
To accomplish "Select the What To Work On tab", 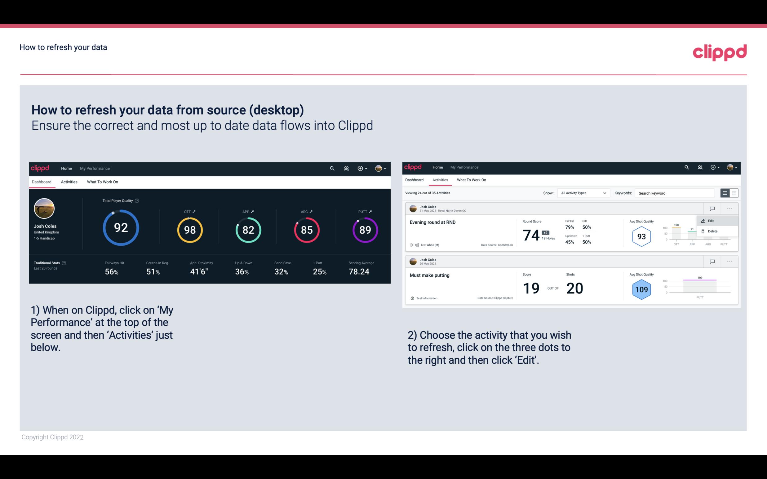I will point(102,182).
